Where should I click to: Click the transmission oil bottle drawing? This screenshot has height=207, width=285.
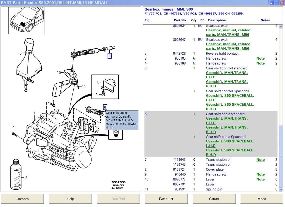coord(16,174)
